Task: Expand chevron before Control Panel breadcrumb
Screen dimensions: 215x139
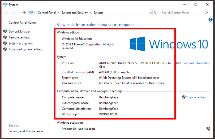Action: [35, 13]
